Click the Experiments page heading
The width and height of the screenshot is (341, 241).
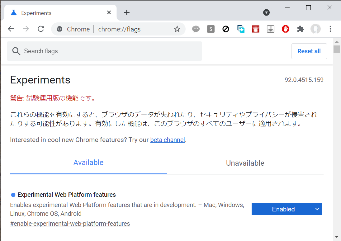[x=40, y=80]
